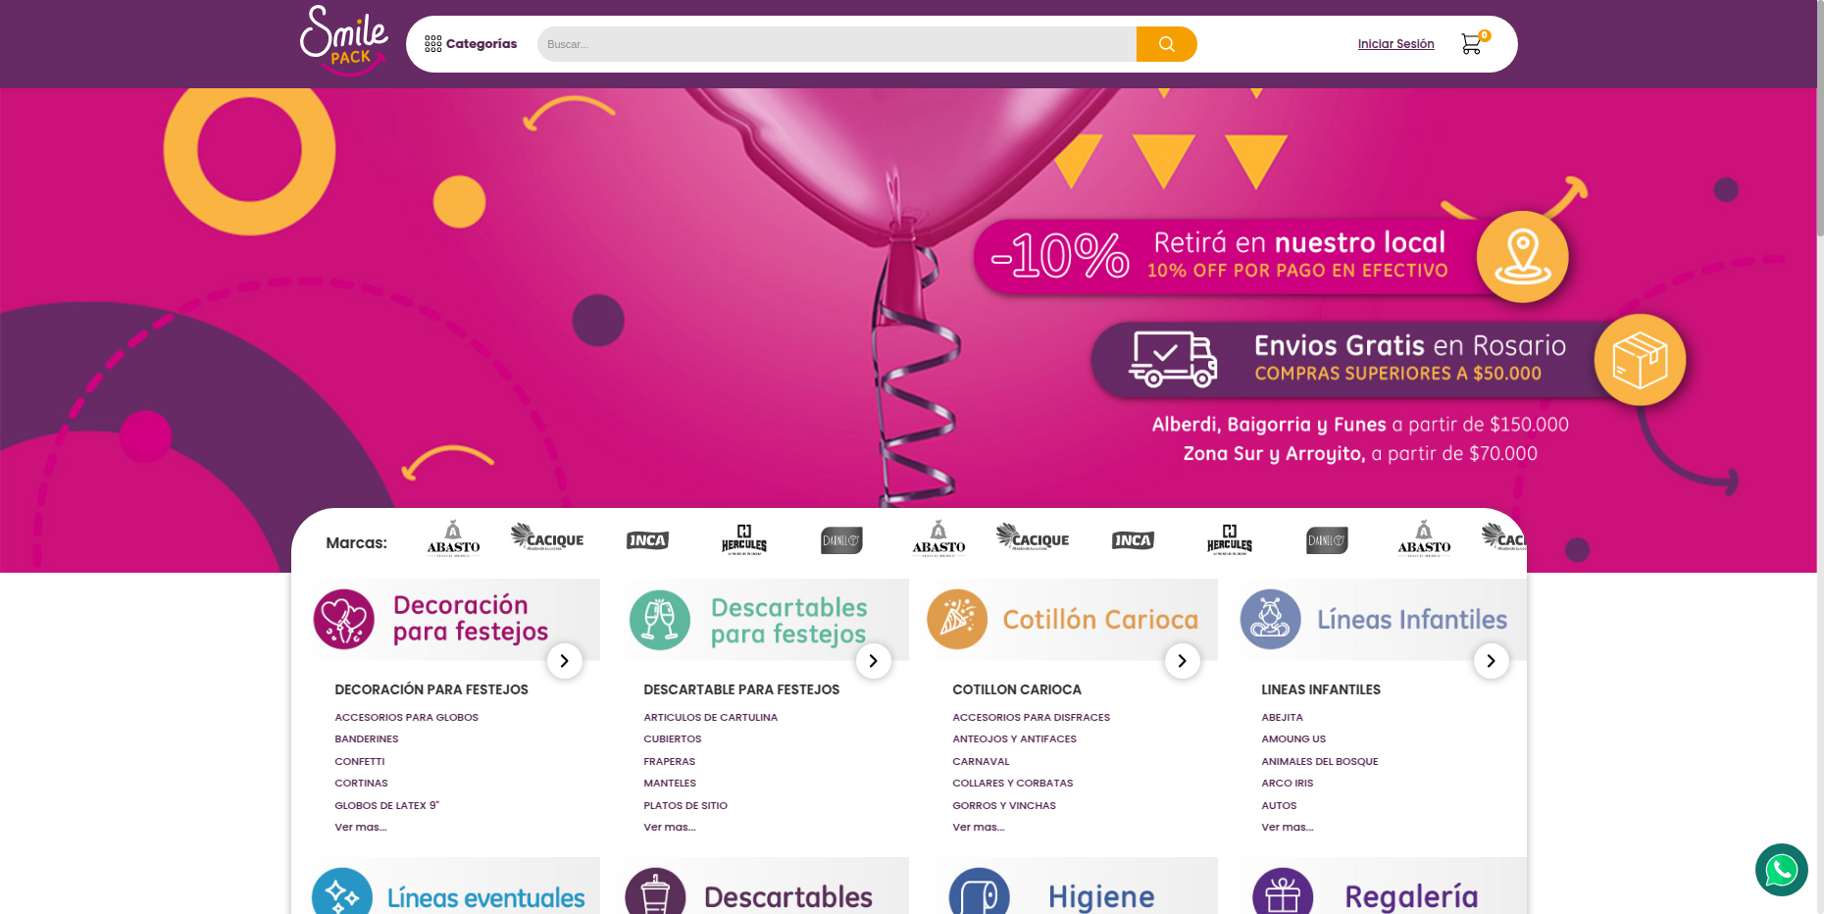
Task: Click Iniciar Sesión link
Action: (1395, 44)
